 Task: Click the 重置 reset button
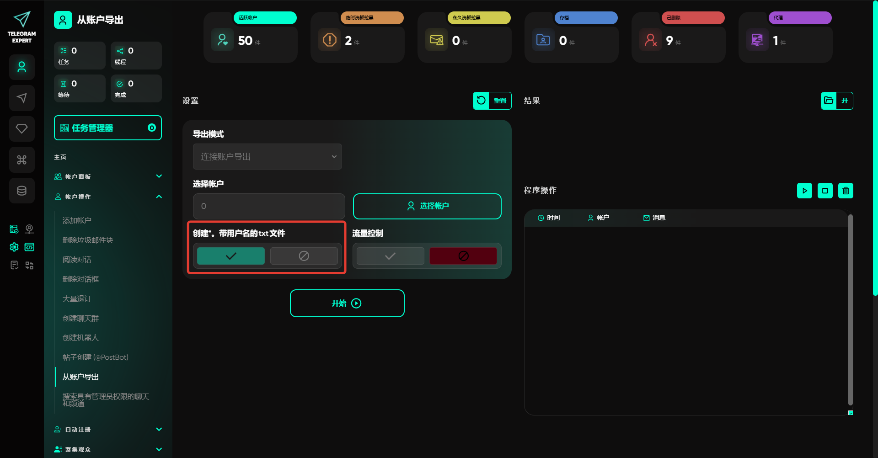click(x=492, y=101)
